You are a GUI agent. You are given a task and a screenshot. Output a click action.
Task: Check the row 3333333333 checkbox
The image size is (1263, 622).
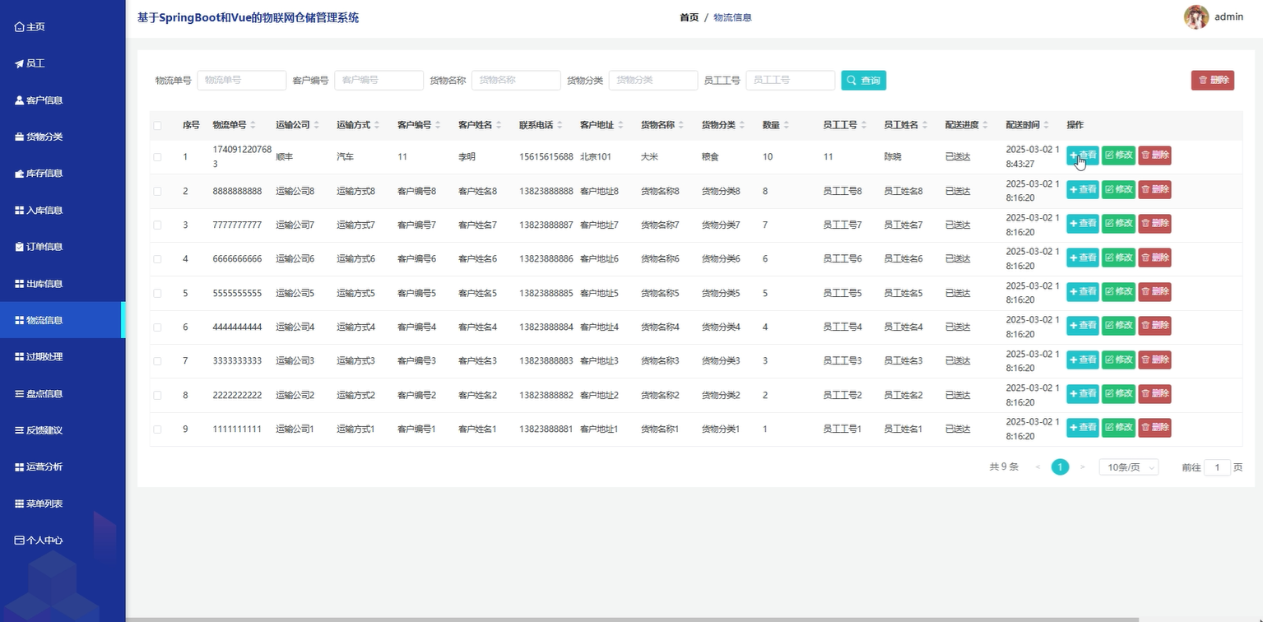click(157, 360)
